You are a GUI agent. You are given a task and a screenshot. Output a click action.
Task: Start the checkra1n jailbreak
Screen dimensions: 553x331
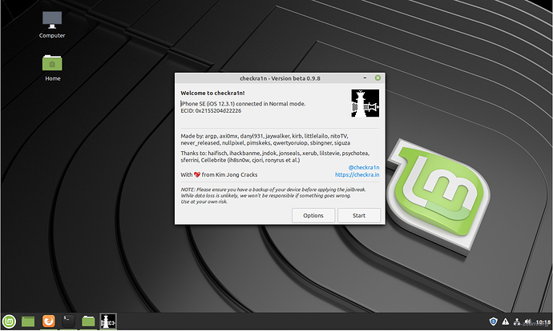359,215
